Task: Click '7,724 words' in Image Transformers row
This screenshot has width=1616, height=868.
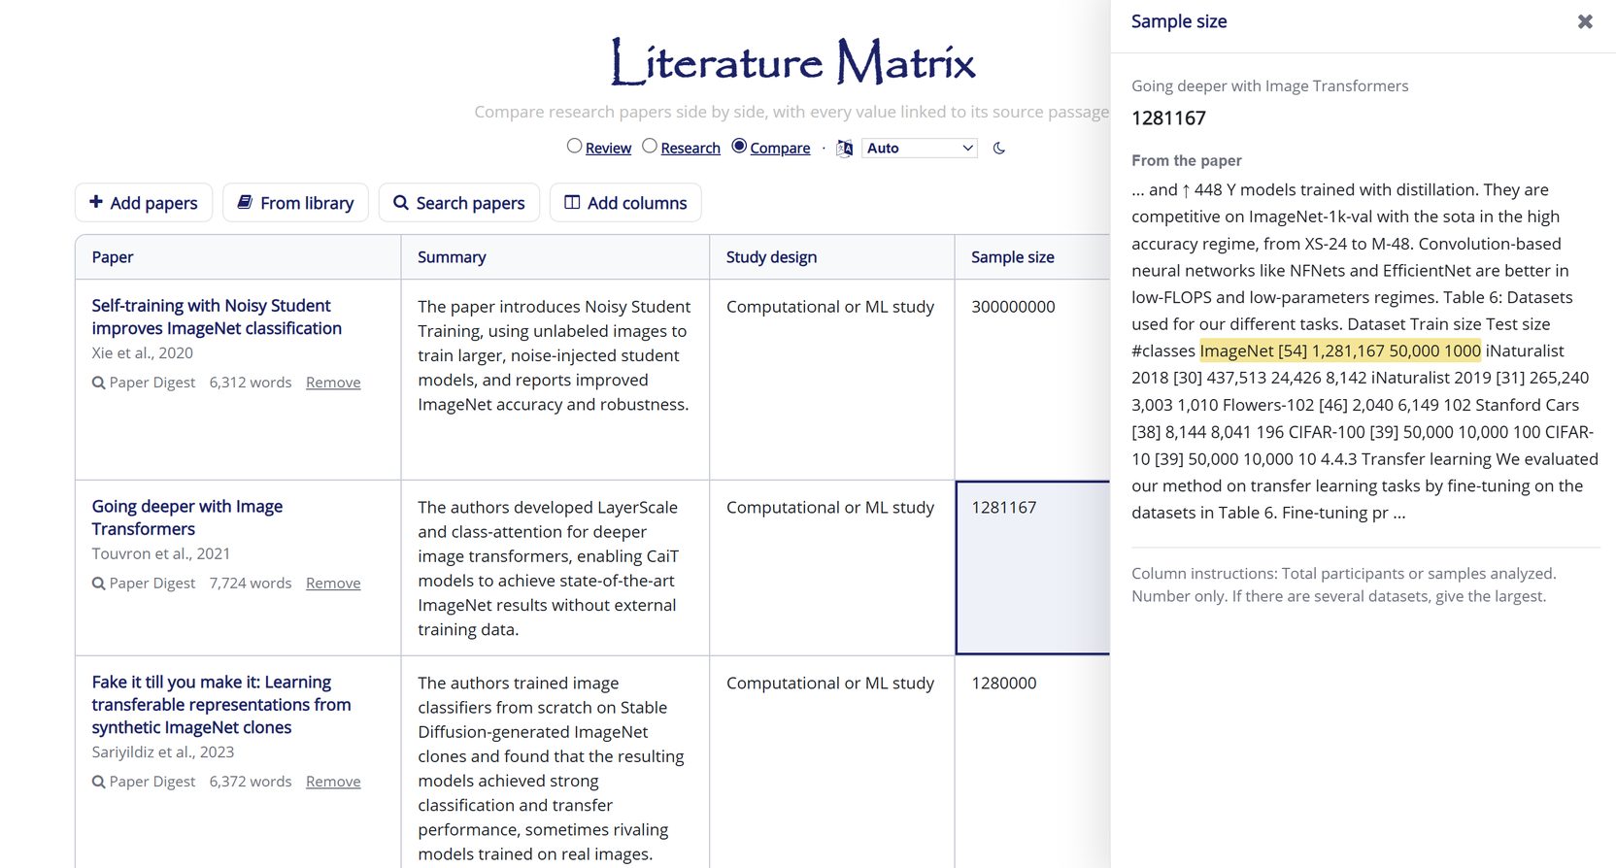Action: point(251,584)
